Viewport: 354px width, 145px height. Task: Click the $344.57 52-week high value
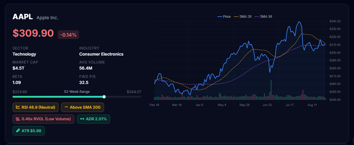tap(134, 92)
